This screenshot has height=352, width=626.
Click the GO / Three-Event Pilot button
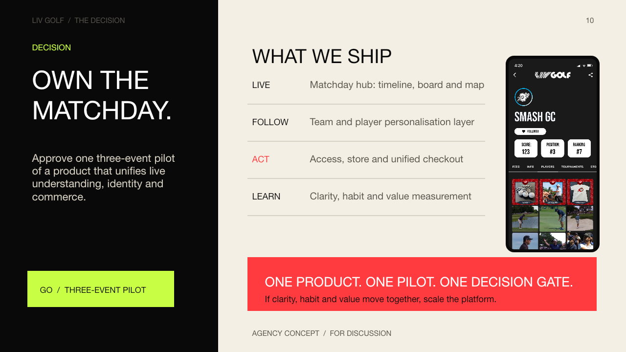click(101, 289)
